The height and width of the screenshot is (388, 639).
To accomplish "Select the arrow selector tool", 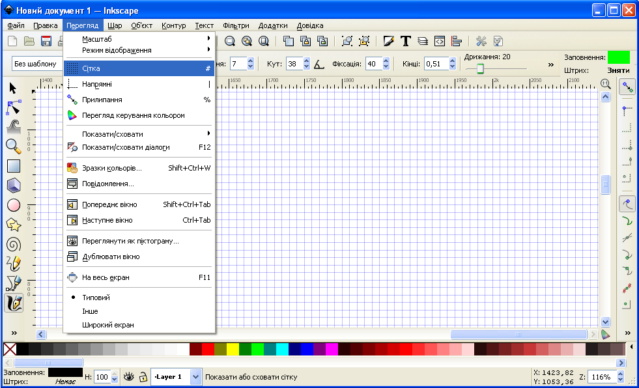I will [13, 88].
